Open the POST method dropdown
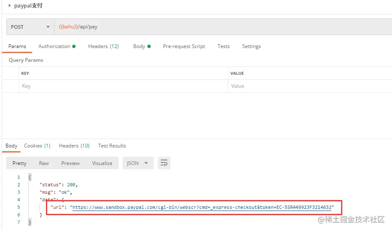Image resolution: width=392 pixels, height=231 pixels. point(30,27)
